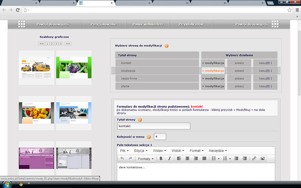Click modyfikacja for the lokalizacja page
Screen dimensions: 301x188
point(213,71)
